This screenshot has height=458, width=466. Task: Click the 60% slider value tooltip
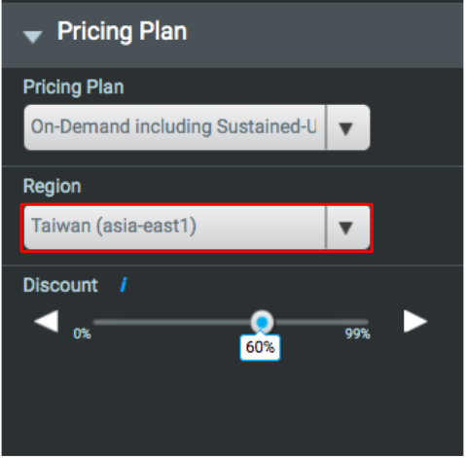[260, 347]
